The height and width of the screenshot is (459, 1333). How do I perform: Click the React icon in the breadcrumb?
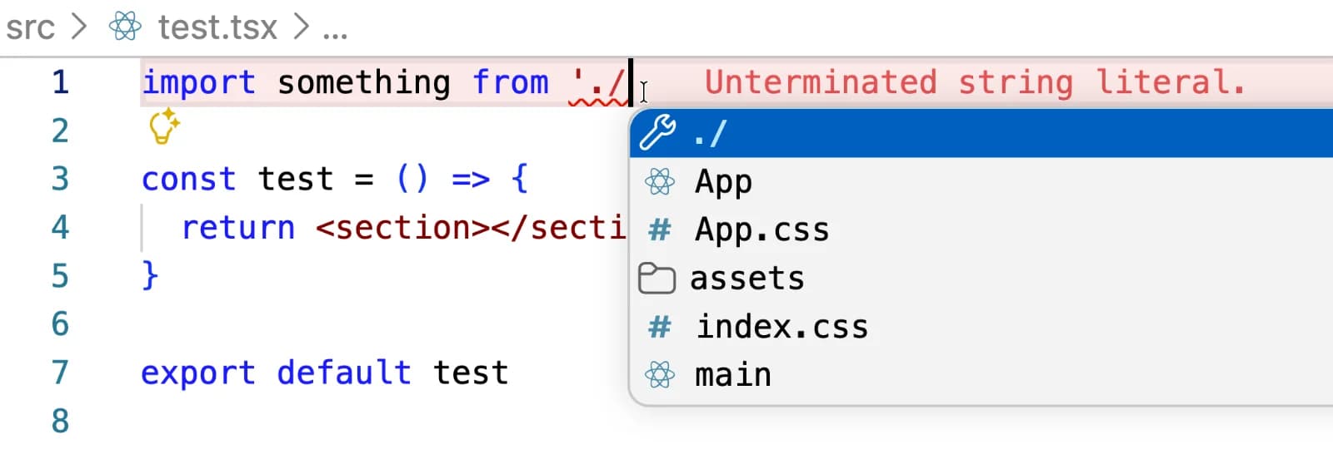tap(125, 27)
